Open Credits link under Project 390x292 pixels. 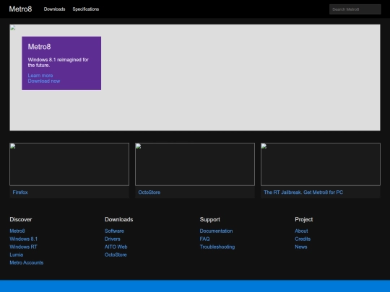(x=303, y=239)
